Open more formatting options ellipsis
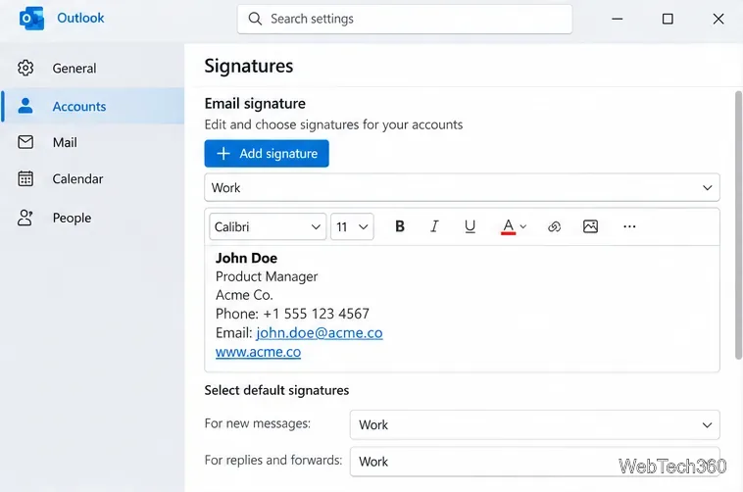Screen dimensions: 743x492 (629, 226)
